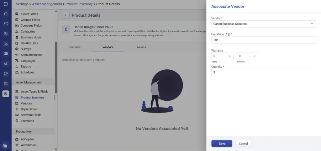The width and height of the screenshot is (321, 151).
Task: Click the back arrow beside Product Details
Action: point(66,15)
